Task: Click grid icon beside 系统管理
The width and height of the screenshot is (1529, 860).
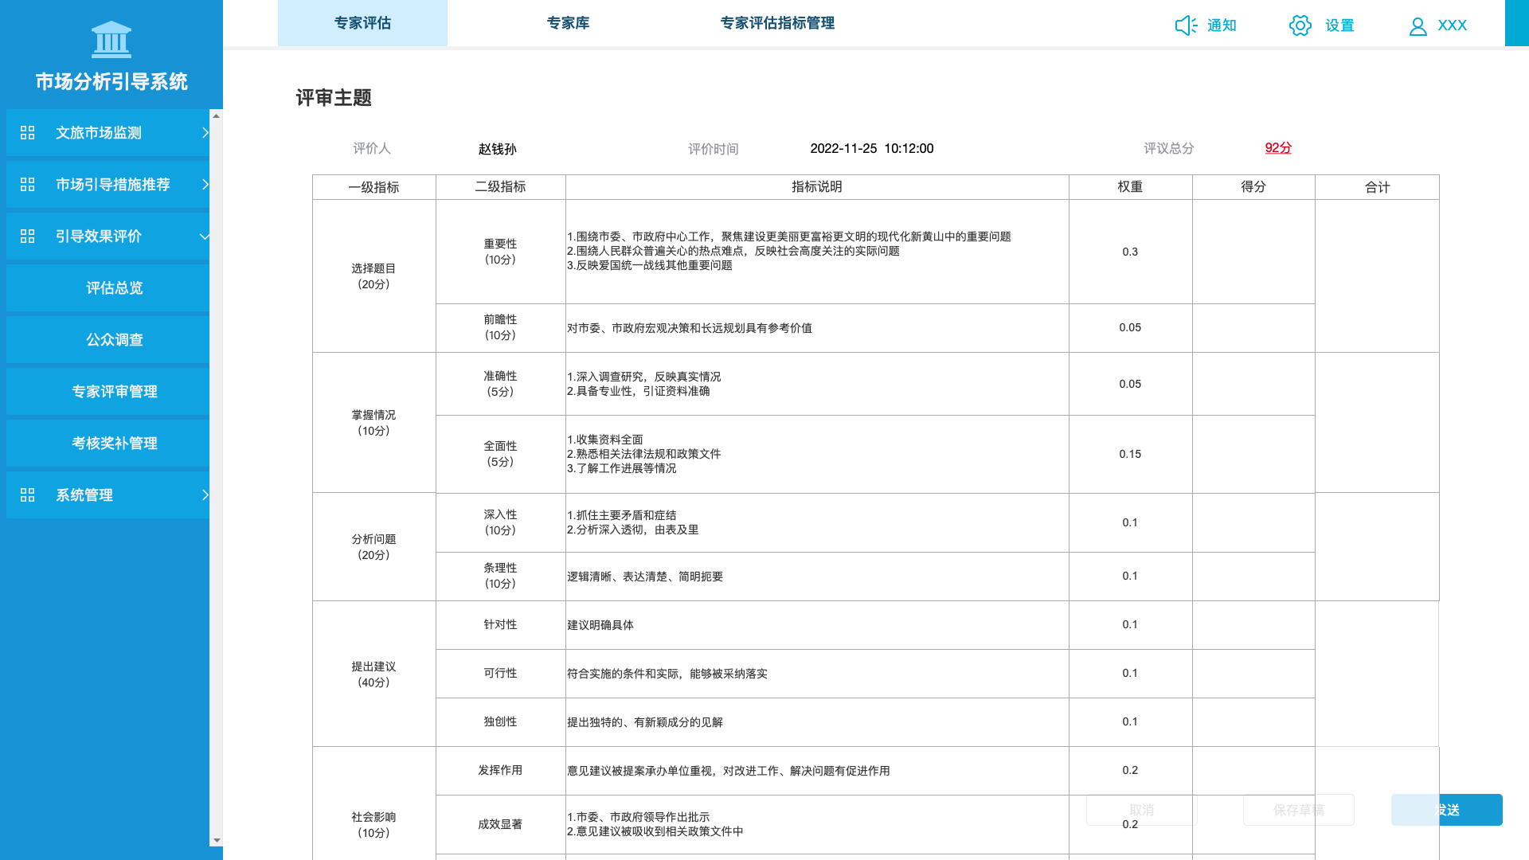Action: click(x=28, y=495)
